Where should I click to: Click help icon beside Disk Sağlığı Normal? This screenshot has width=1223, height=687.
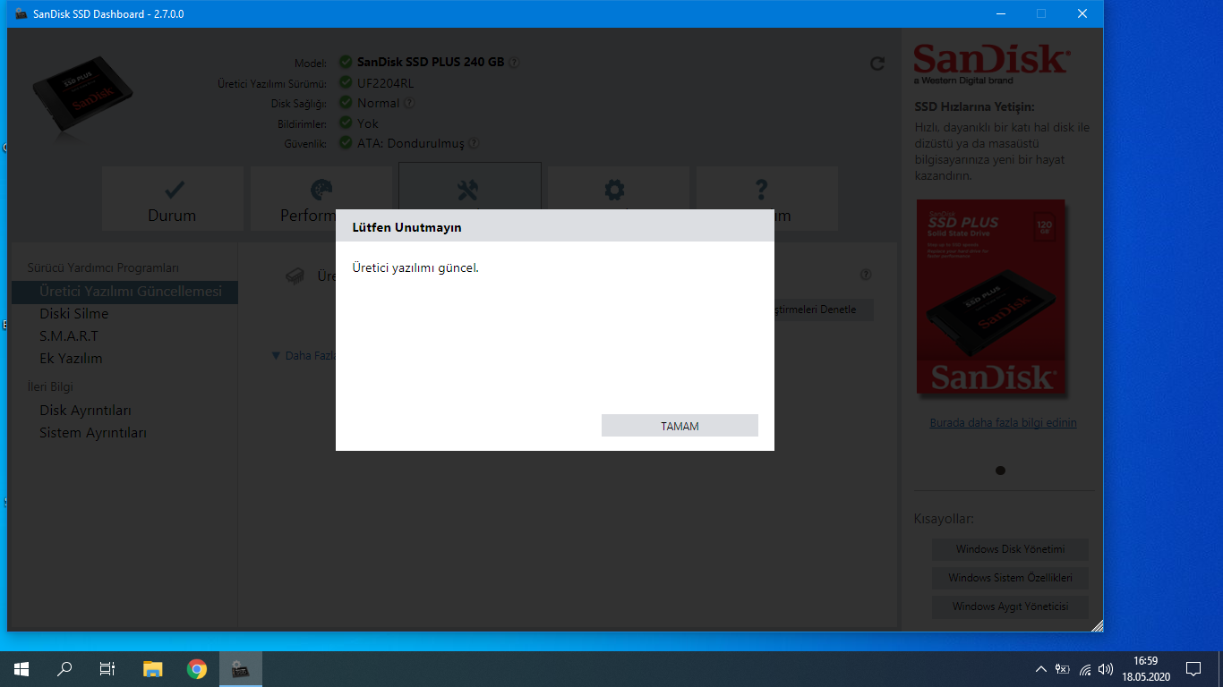[409, 103]
